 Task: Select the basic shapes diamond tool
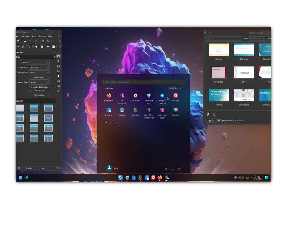pos(36,47)
